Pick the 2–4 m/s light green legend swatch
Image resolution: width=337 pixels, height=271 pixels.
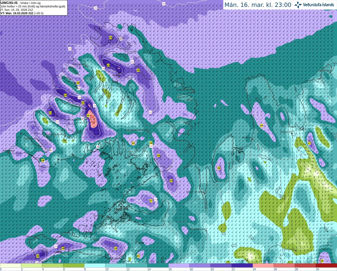click(32, 265)
